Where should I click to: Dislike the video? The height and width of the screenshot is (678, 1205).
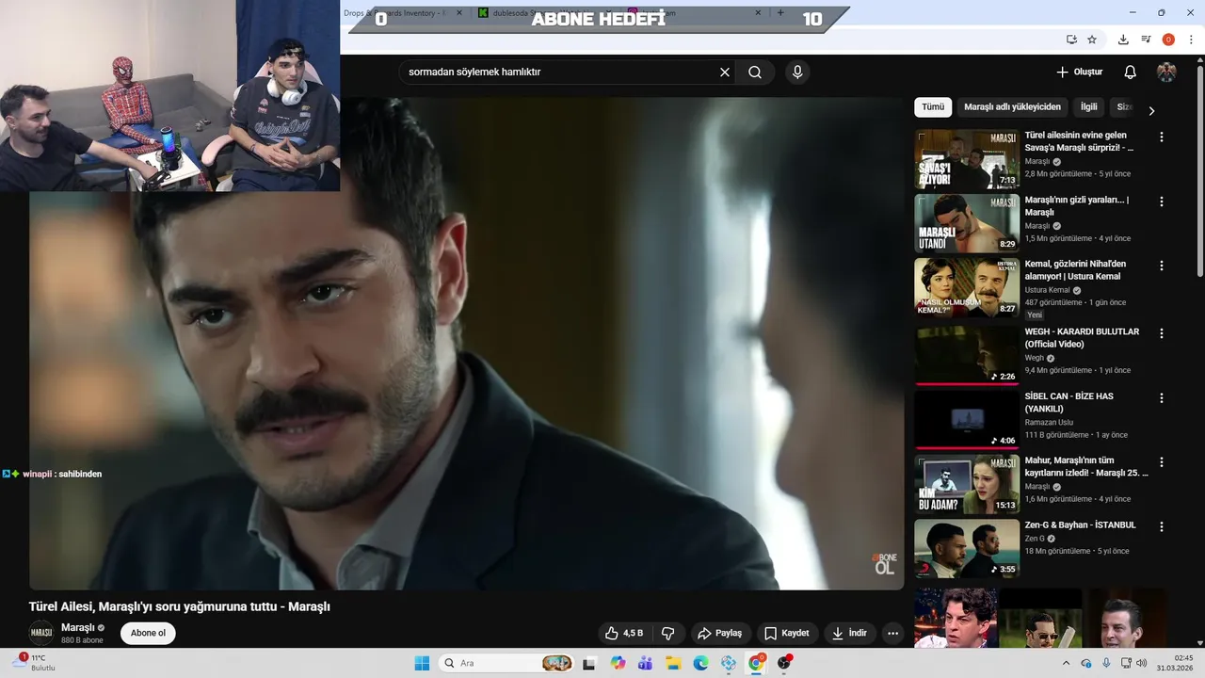click(668, 633)
